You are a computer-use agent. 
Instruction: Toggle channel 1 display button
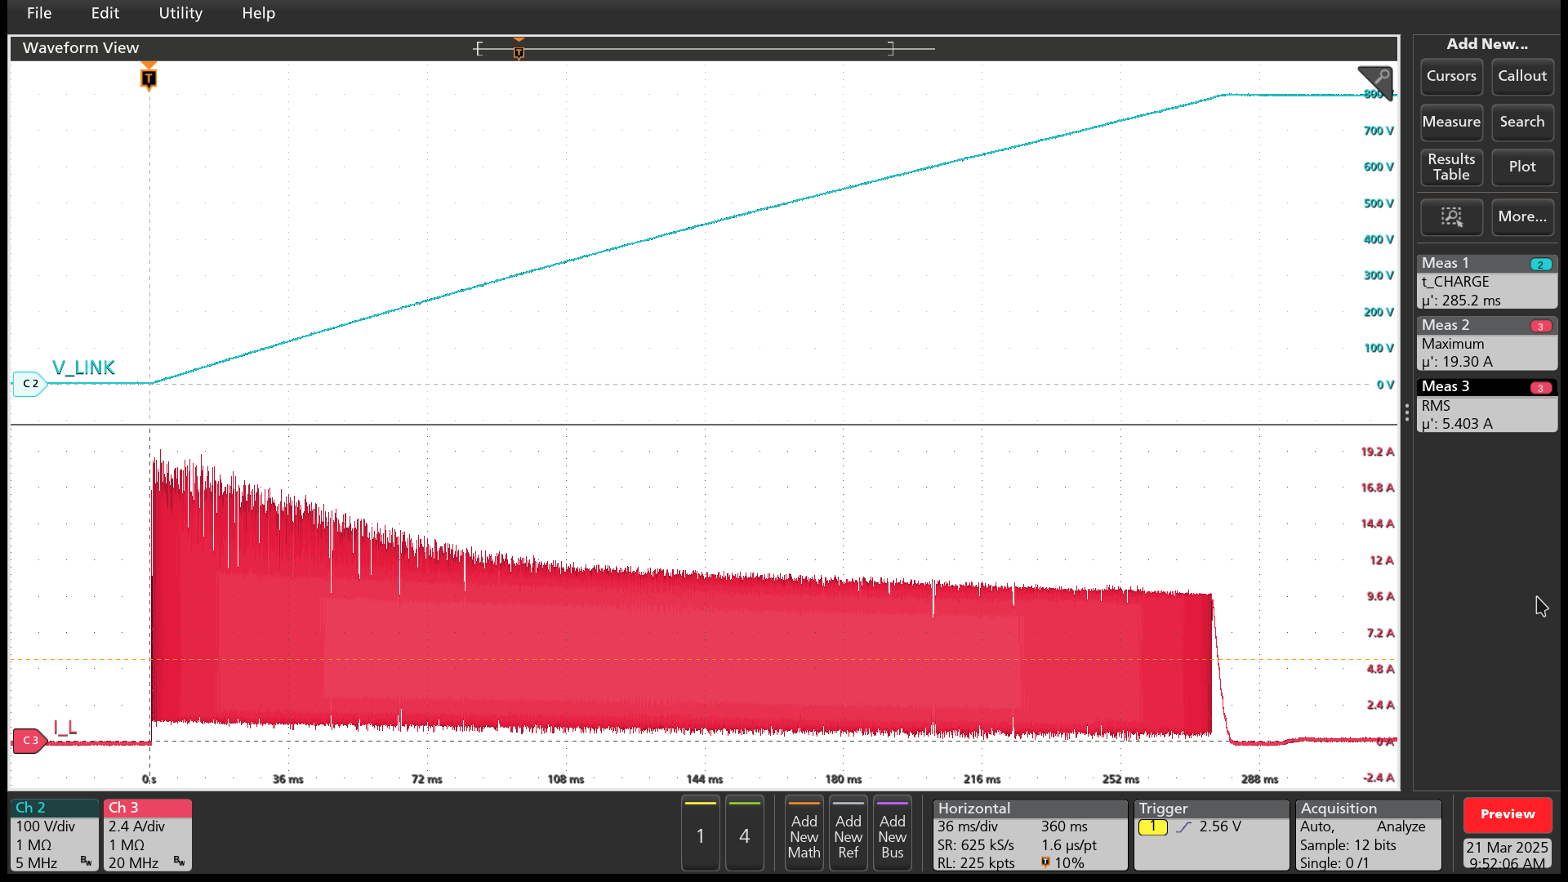(x=700, y=835)
